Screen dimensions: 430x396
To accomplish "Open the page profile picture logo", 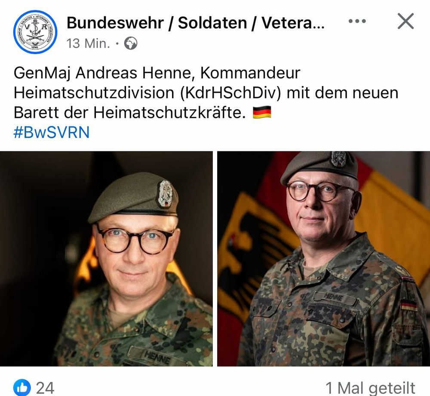I will point(35,32).
